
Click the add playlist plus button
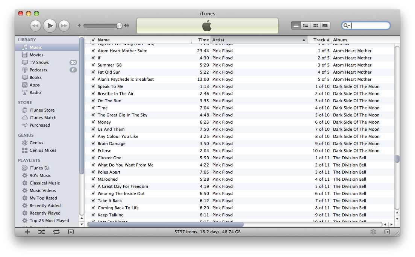pyautogui.click(x=27, y=232)
